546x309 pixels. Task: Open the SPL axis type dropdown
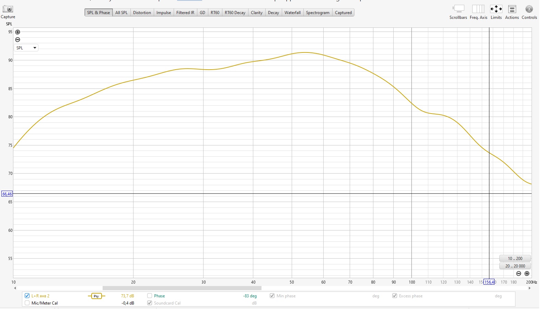(x=26, y=48)
